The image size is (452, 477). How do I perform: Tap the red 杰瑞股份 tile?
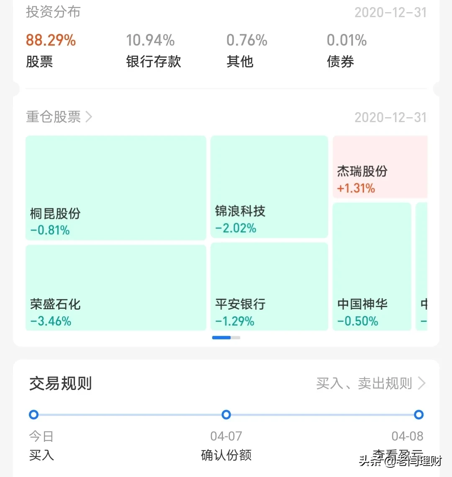(x=380, y=167)
